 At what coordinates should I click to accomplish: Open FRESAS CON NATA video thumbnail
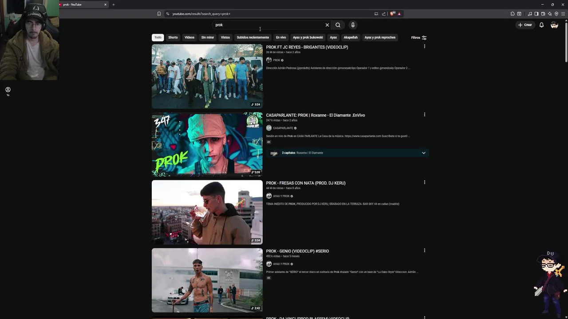207,212
